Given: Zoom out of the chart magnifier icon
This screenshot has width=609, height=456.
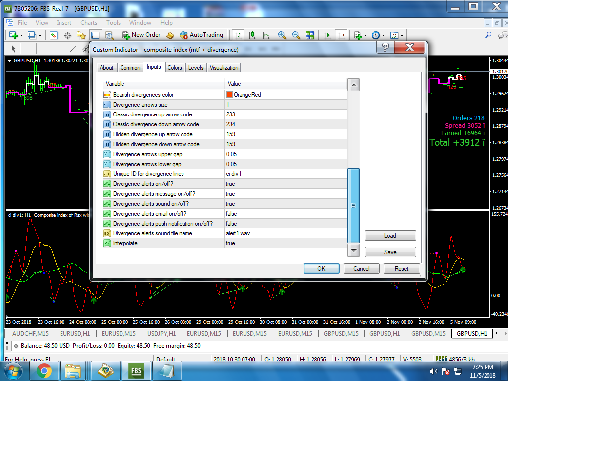Looking at the screenshot, I should pos(296,35).
